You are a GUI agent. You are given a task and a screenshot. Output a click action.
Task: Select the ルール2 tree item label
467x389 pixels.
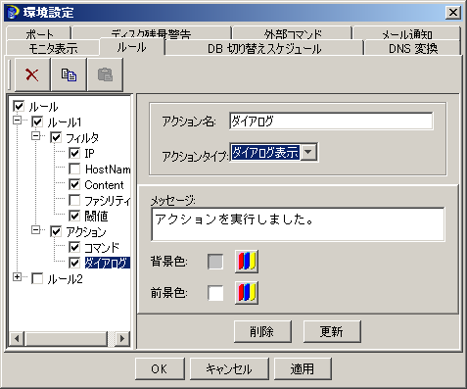65,279
